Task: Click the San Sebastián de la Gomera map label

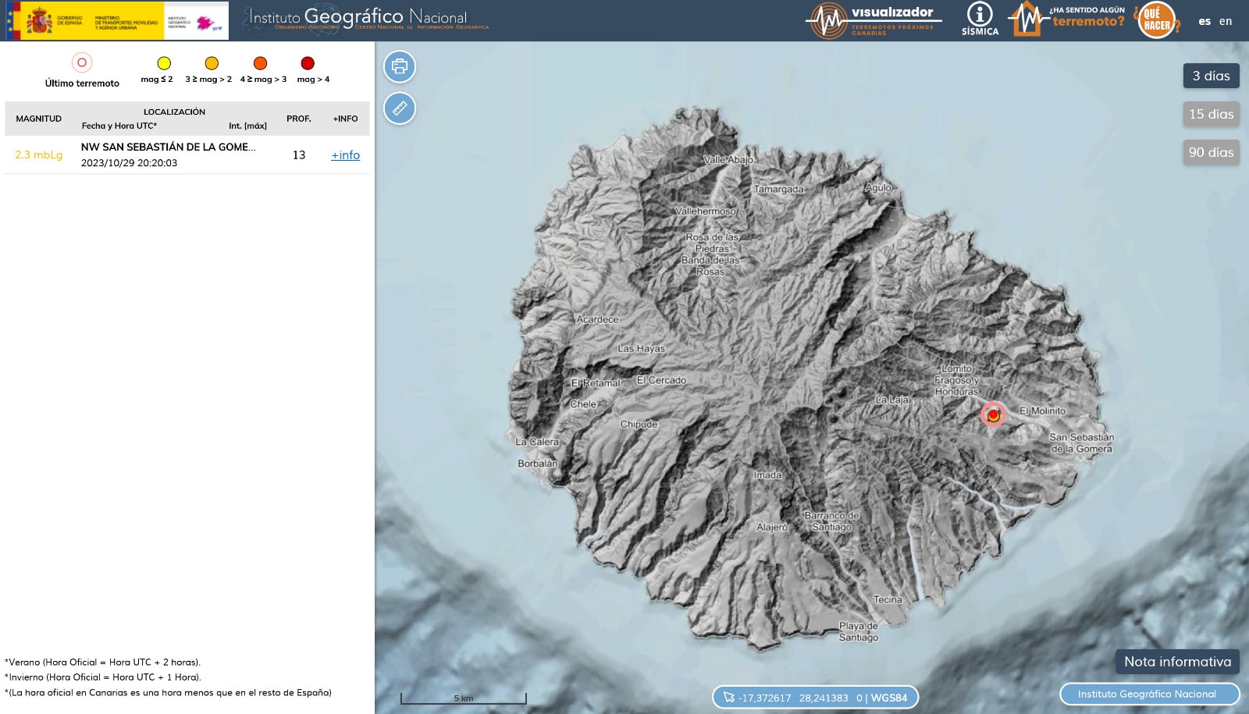Action: pos(1081,443)
